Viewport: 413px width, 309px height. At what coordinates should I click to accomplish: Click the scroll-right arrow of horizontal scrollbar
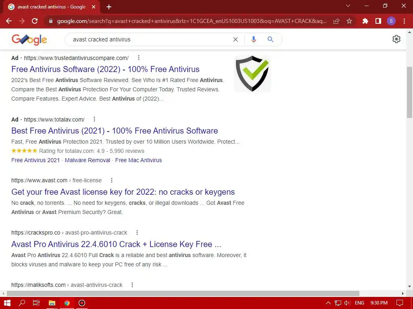pos(403,293)
